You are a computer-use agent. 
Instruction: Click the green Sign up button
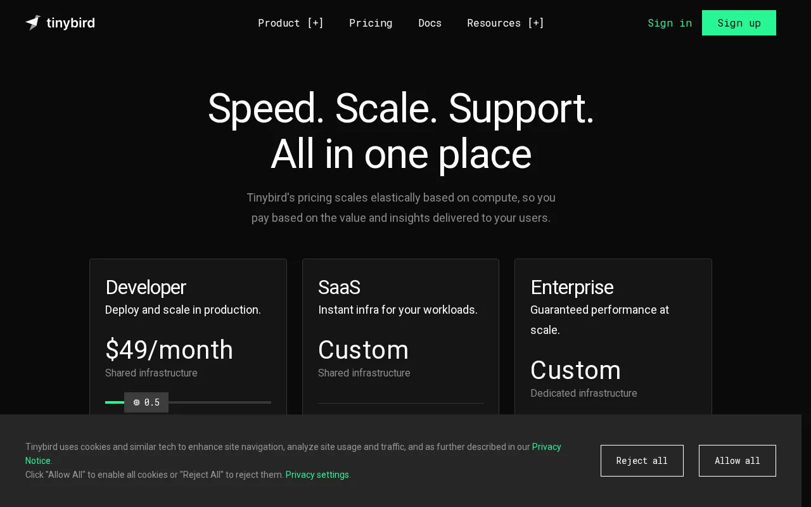pos(739,23)
